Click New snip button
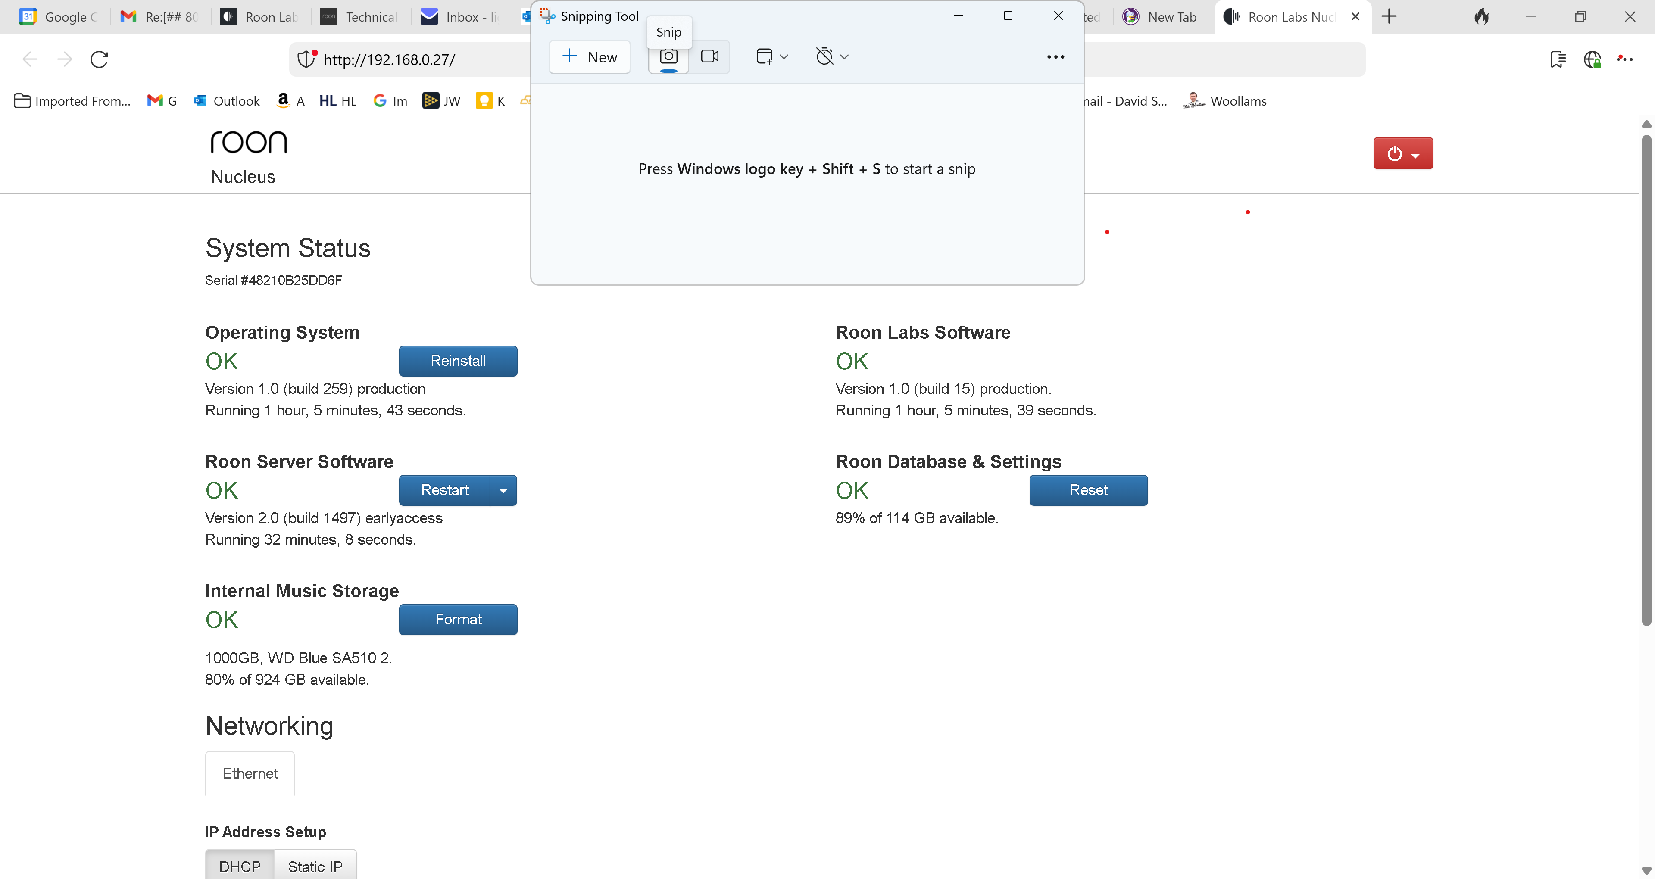 589,56
